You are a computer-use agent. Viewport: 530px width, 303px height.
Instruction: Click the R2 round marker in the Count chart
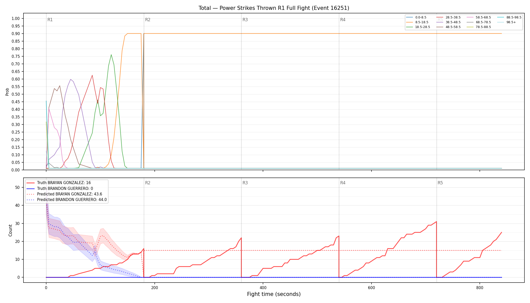click(148, 183)
